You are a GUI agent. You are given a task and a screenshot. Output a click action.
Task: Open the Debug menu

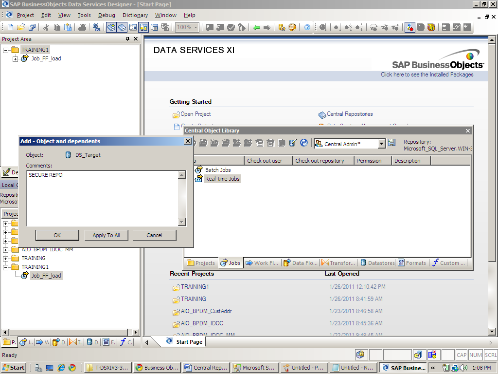tap(107, 15)
